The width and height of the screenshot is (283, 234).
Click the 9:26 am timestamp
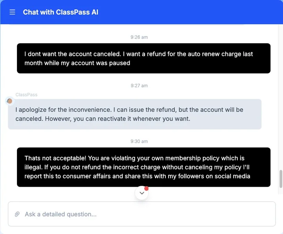[139, 37]
